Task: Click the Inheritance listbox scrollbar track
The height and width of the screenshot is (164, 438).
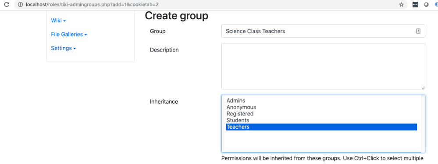Action: click(423, 124)
